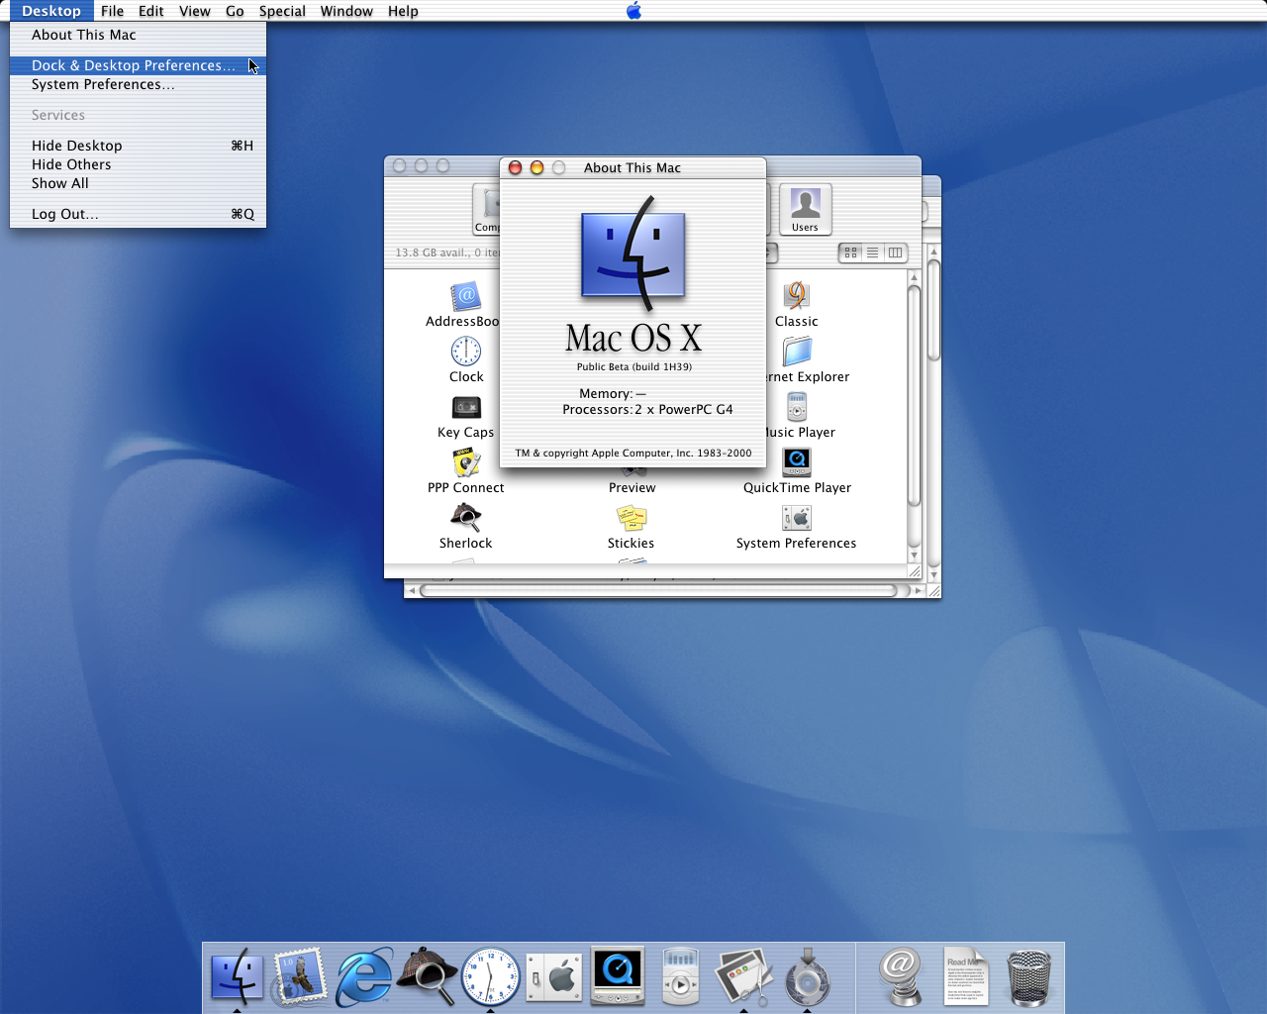Choose About This Mac from the menu
Image resolution: width=1267 pixels, height=1014 pixels.
tap(138, 35)
